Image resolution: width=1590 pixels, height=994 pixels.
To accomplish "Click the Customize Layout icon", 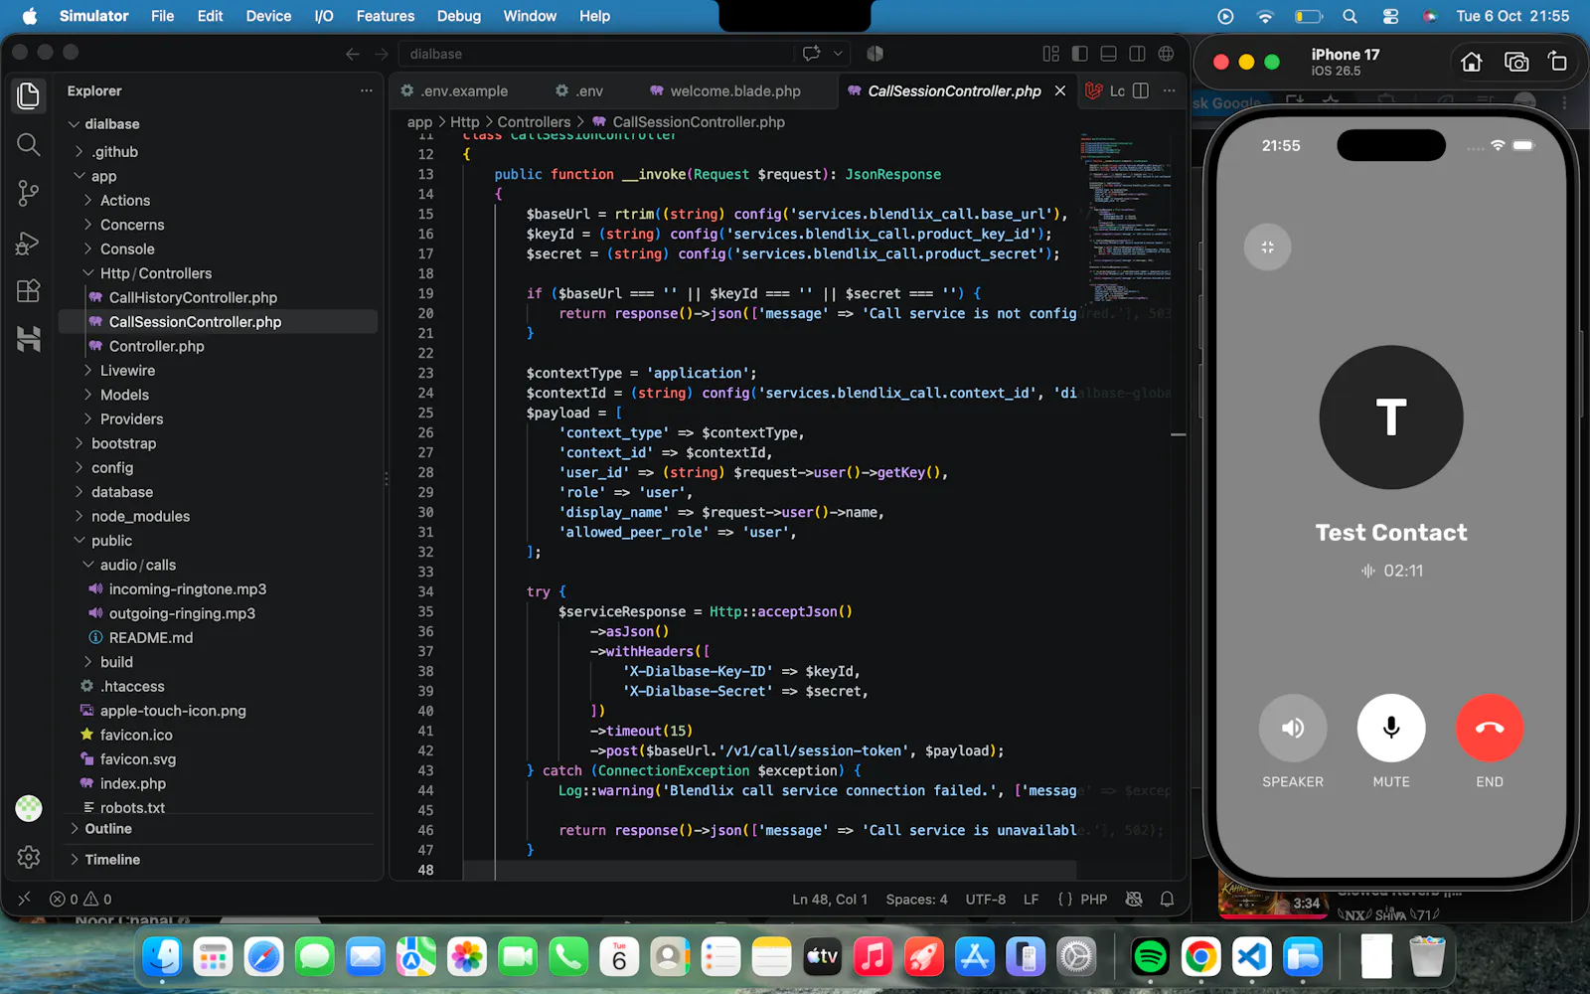I will point(1051,54).
